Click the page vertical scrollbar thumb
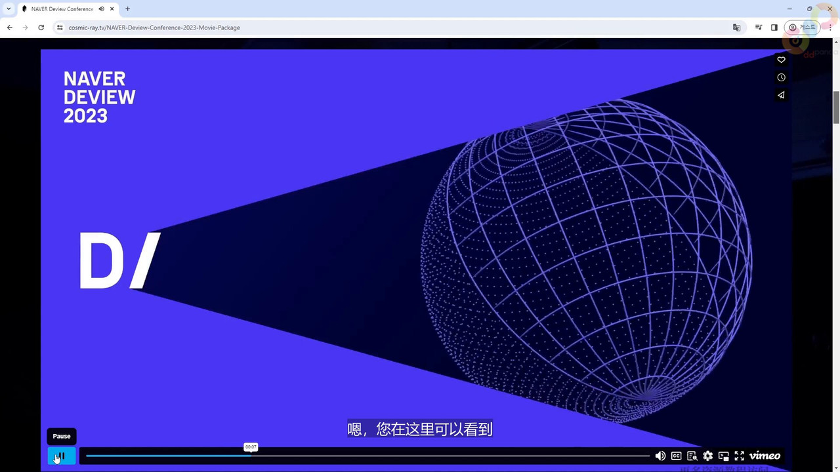This screenshot has height=472, width=840. click(x=836, y=107)
